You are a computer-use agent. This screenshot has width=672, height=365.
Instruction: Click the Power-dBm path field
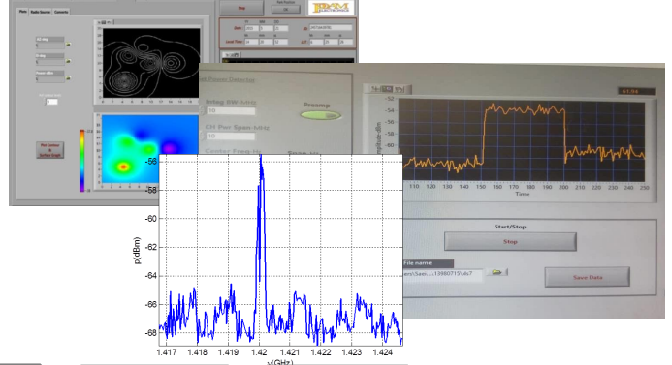49,78
